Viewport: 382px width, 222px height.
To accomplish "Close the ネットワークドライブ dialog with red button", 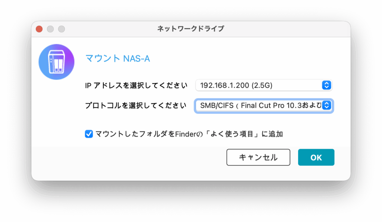I will tap(39, 29).
